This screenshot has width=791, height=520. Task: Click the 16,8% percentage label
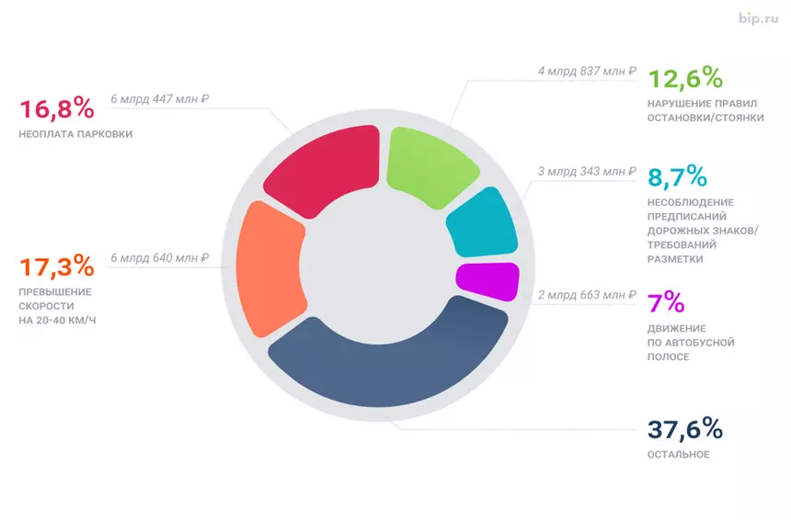pos(56,108)
